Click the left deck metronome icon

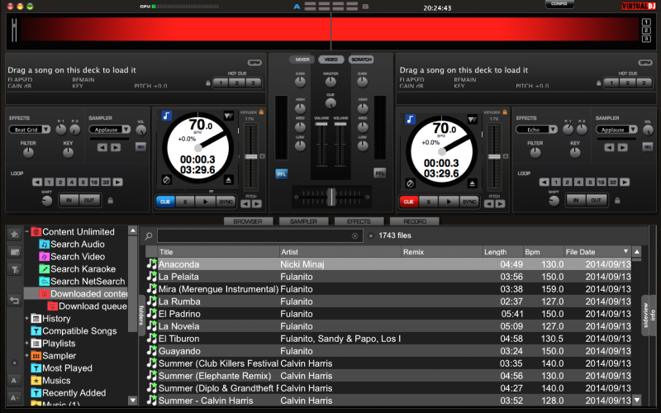pyautogui.click(x=167, y=179)
